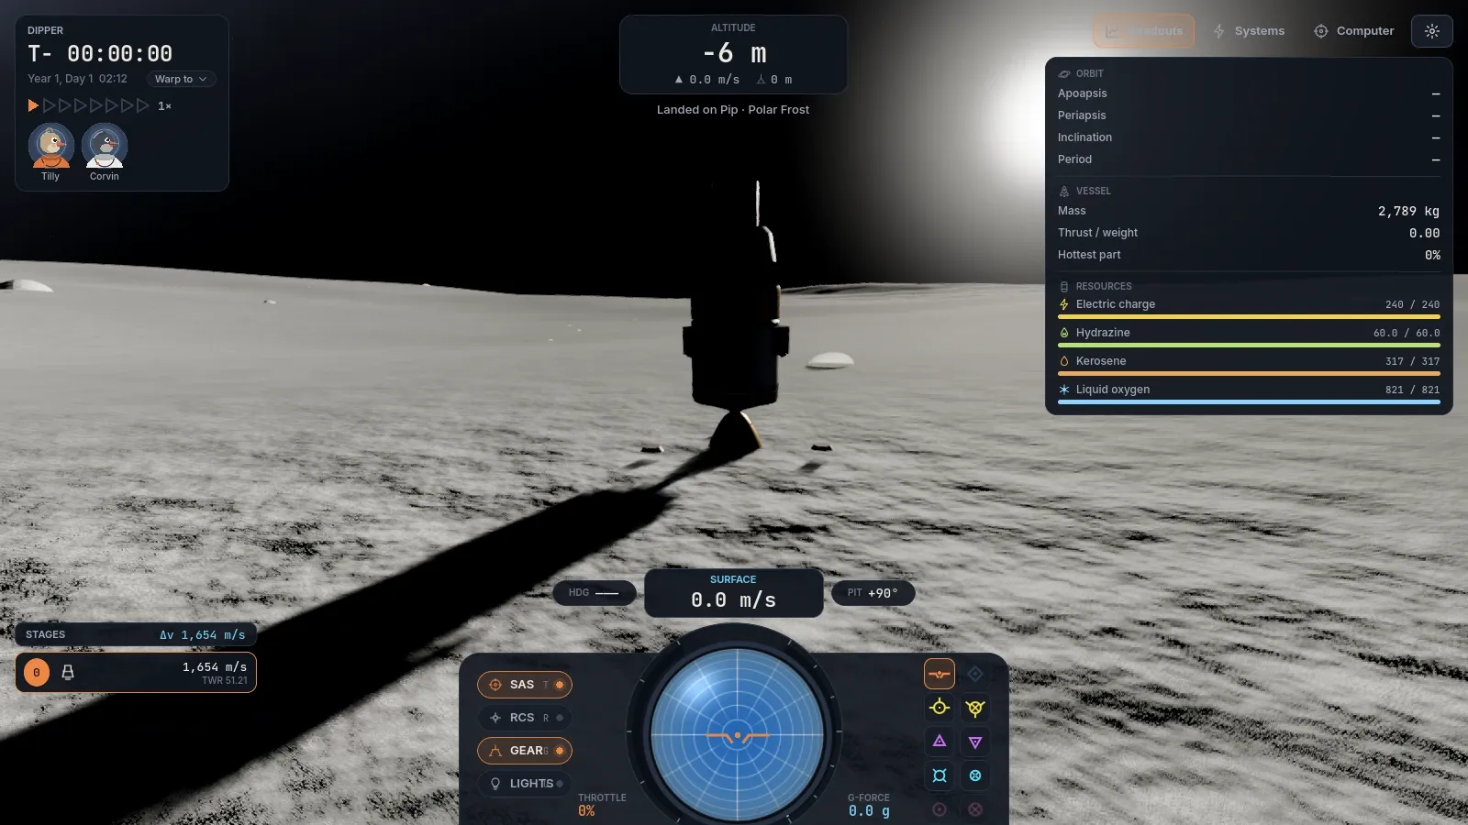Set time warp to the fourth arrow
The height and width of the screenshot is (825, 1468).
pyautogui.click(x=81, y=105)
